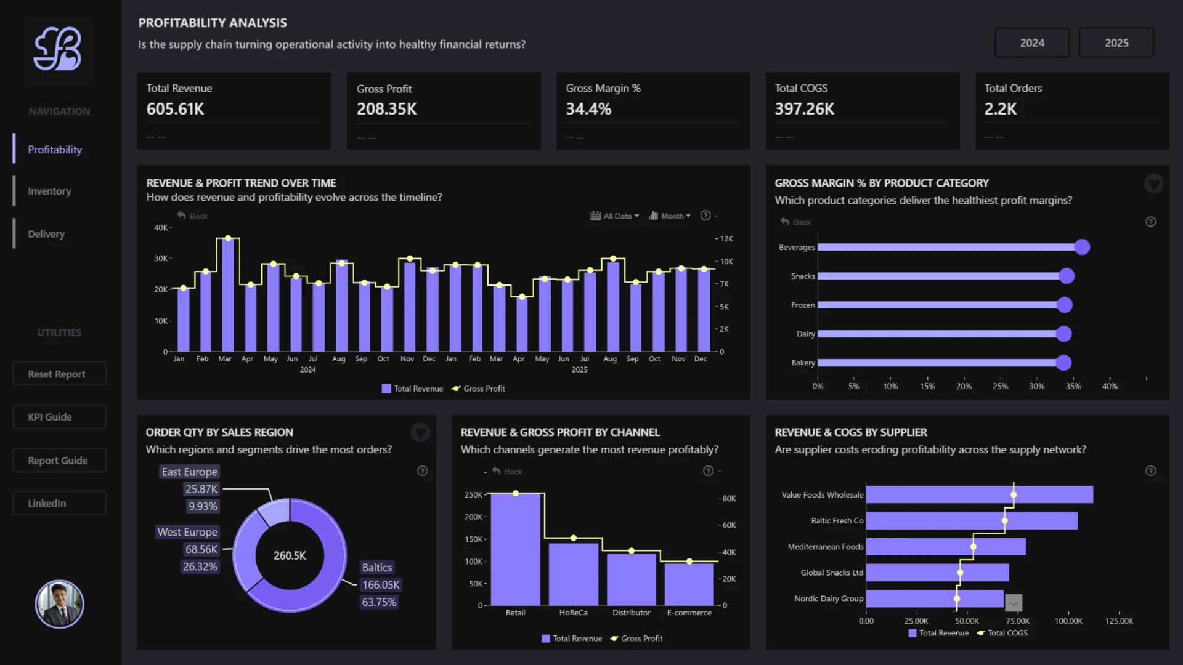Select the Global Snacks Ltd revenue bar

pos(937,573)
